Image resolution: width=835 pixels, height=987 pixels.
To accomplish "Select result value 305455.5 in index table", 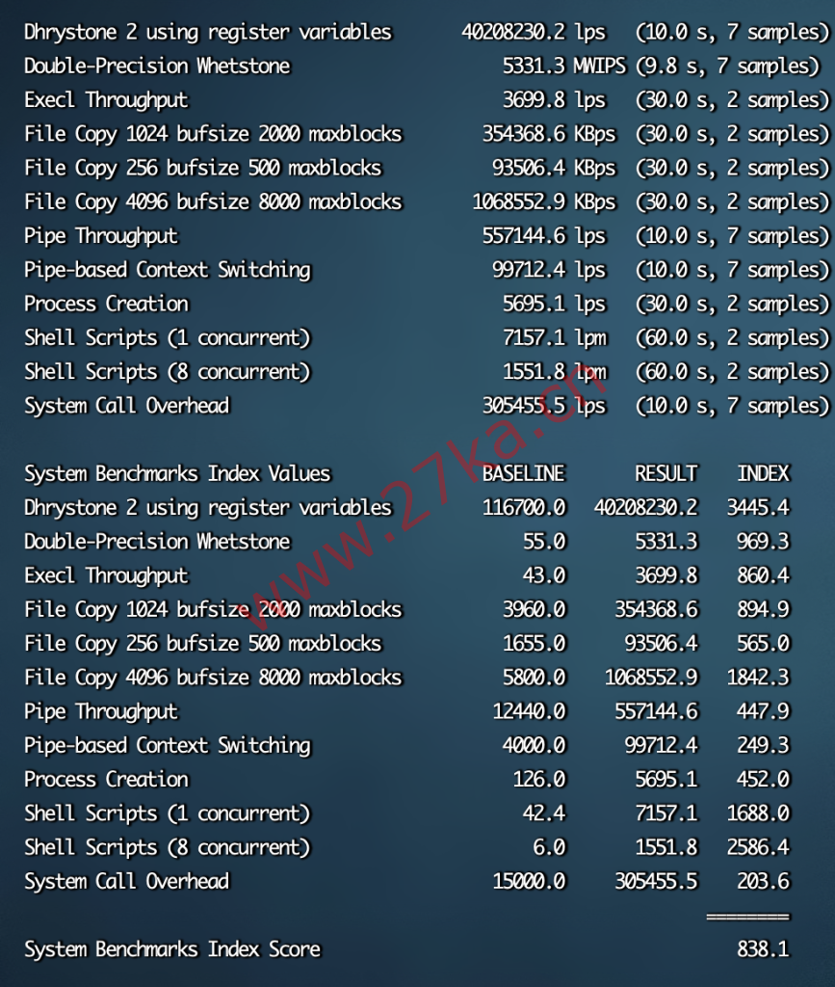I will pos(656,882).
